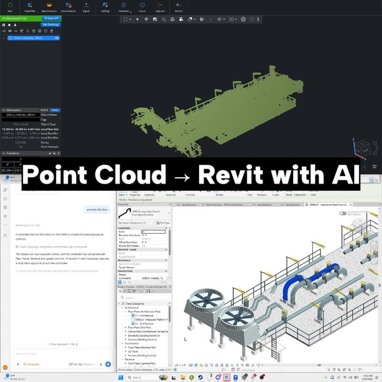Click the 29 days left badge
Viewport: 382px width, 382px height.
[x=51, y=18]
